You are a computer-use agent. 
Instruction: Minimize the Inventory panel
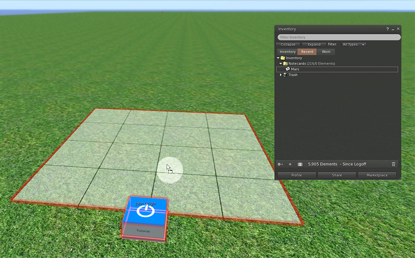click(393, 29)
